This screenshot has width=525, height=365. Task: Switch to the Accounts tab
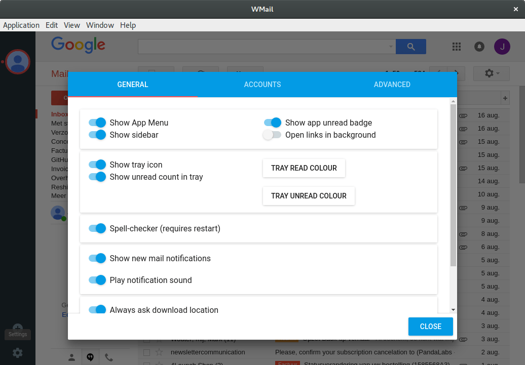point(262,85)
